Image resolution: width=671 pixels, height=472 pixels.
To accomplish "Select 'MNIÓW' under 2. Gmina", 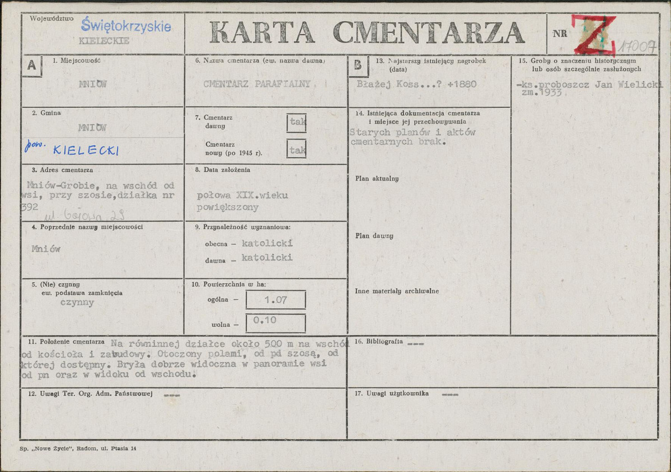I will pyautogui.click(x=92, y=127).
